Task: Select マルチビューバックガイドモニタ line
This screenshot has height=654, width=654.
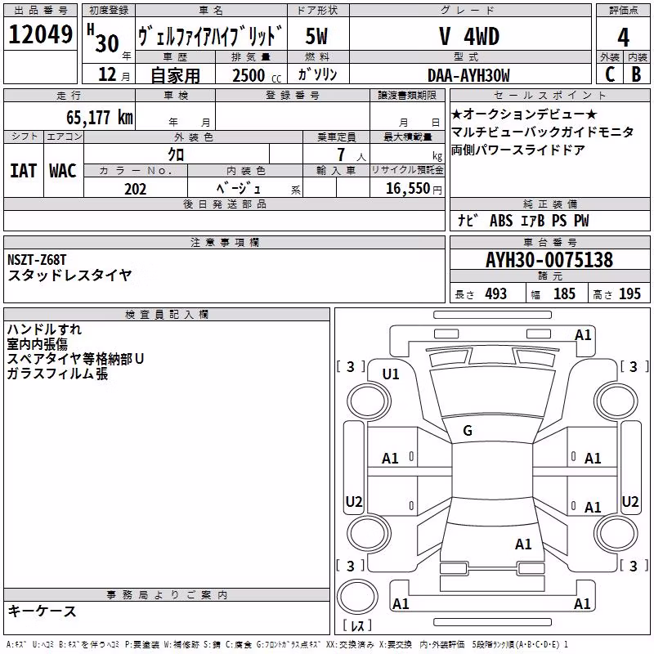Action: click(x=543, y=132)
